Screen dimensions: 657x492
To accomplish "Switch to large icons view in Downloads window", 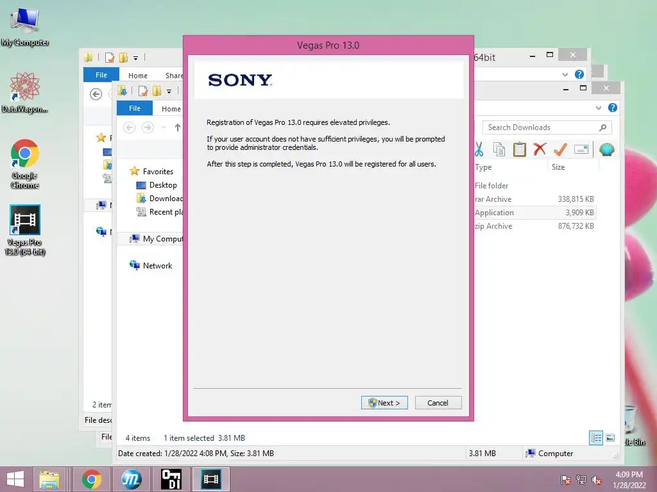I will pyautogui.click(x=611, y=438).
